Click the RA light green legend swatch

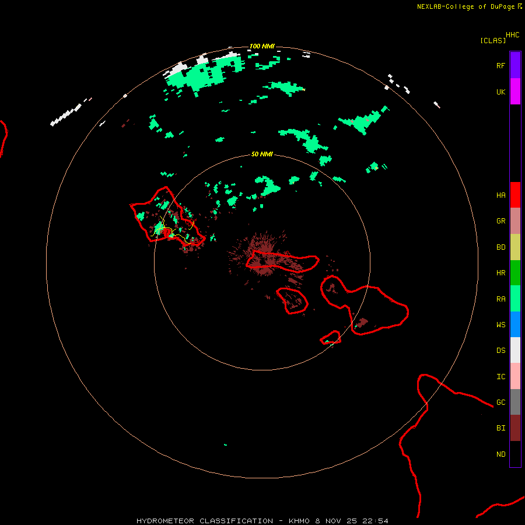tap(515, 299)
